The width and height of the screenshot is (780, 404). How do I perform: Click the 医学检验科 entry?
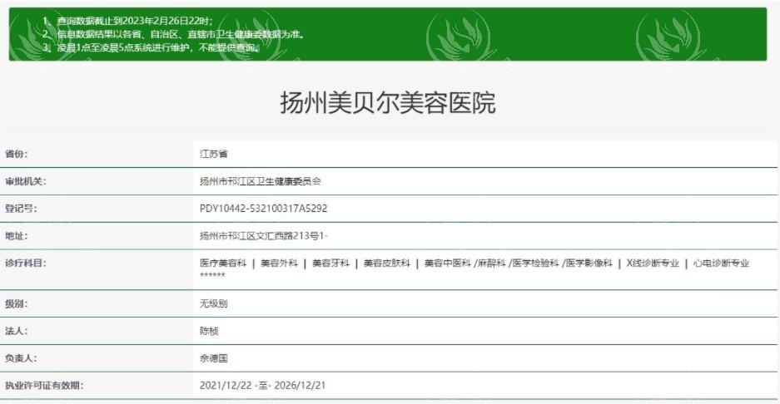[x=536, y=264]
